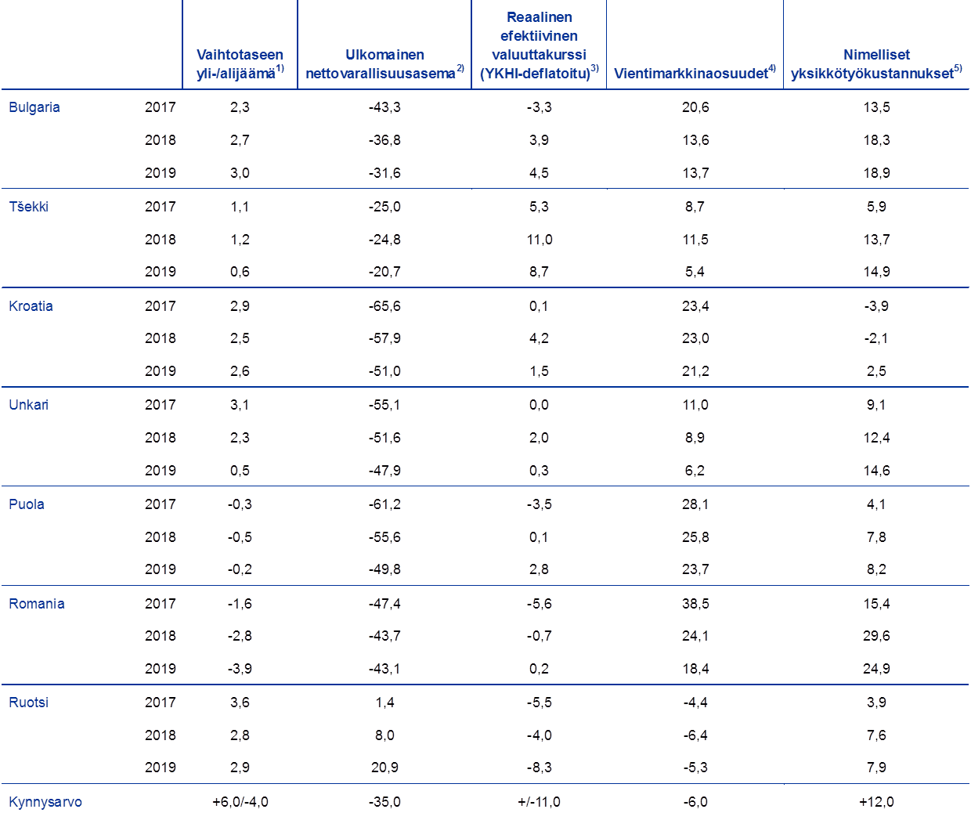
Task: Select Tšekki 2019 labour cost value 14,9
Action: pyautogui.click(x=876, y=272)
